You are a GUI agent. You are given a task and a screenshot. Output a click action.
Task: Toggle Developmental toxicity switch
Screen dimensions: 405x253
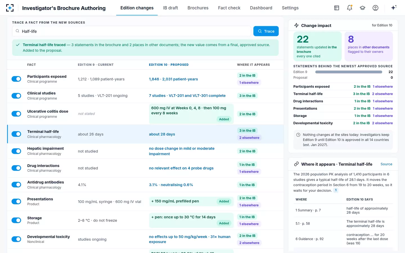point(16,239)
